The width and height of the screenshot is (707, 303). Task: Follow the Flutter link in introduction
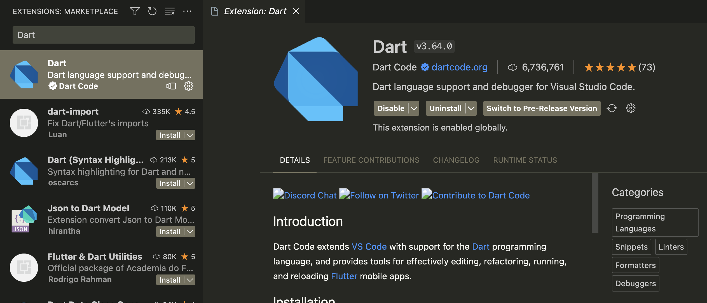[x=344, y=276]
